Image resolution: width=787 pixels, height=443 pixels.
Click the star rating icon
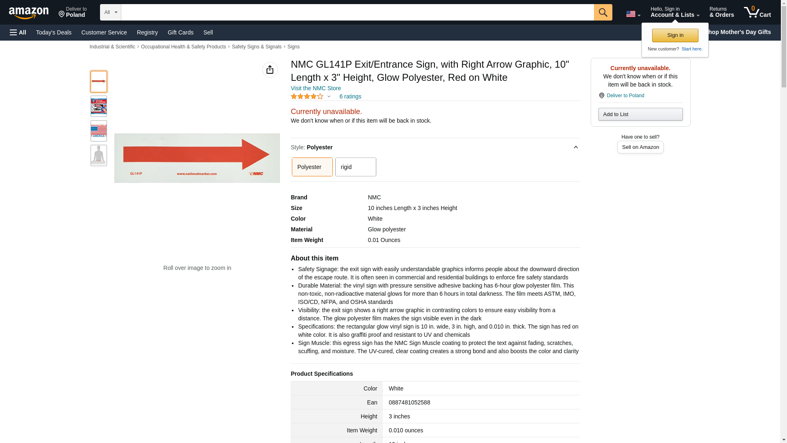[x=307, y=96]
